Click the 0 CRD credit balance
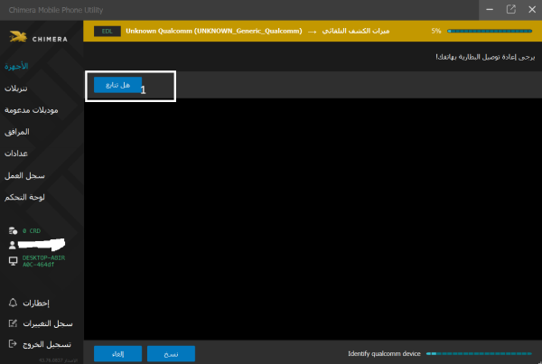 point(32,230)
